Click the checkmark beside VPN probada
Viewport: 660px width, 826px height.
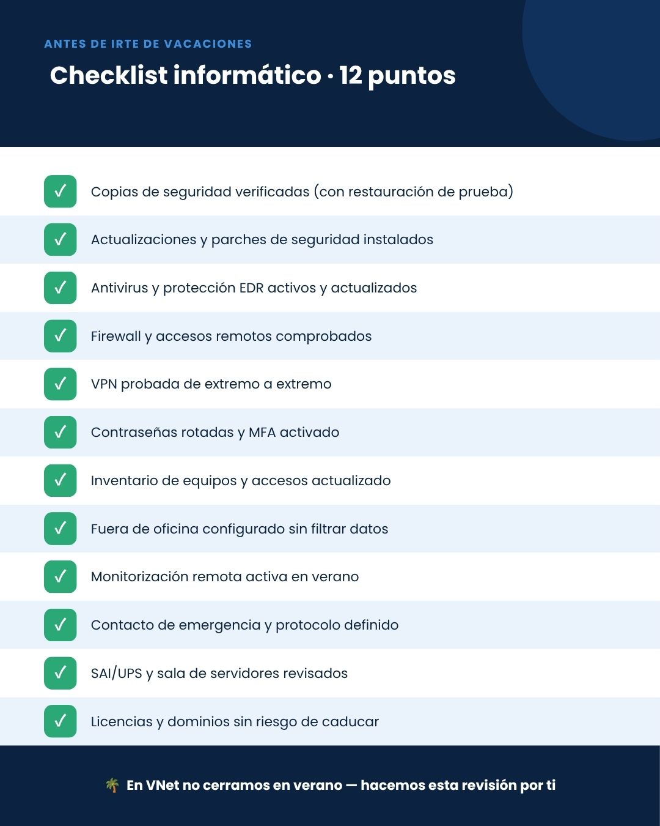(x=60, y=384)
